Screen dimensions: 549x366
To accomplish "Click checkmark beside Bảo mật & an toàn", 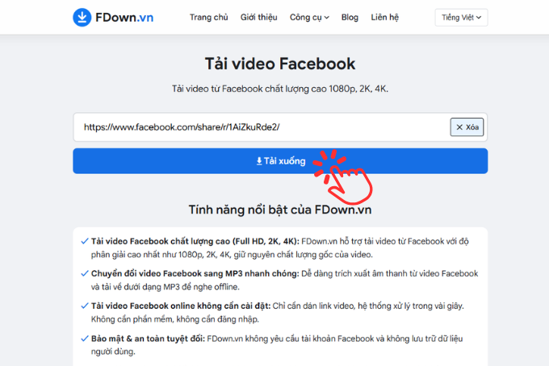I will 85,339.
